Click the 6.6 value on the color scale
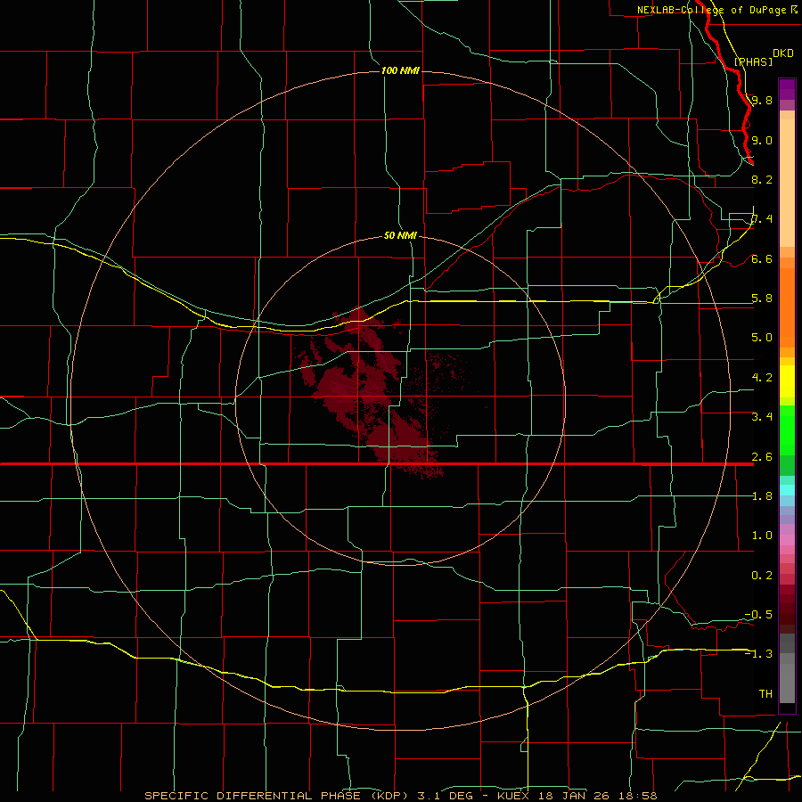This screenshot has height=802, width=802. (x=762, y=258)
